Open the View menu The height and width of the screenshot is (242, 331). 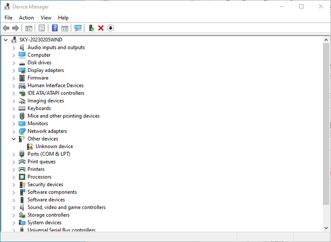point(46,18)
